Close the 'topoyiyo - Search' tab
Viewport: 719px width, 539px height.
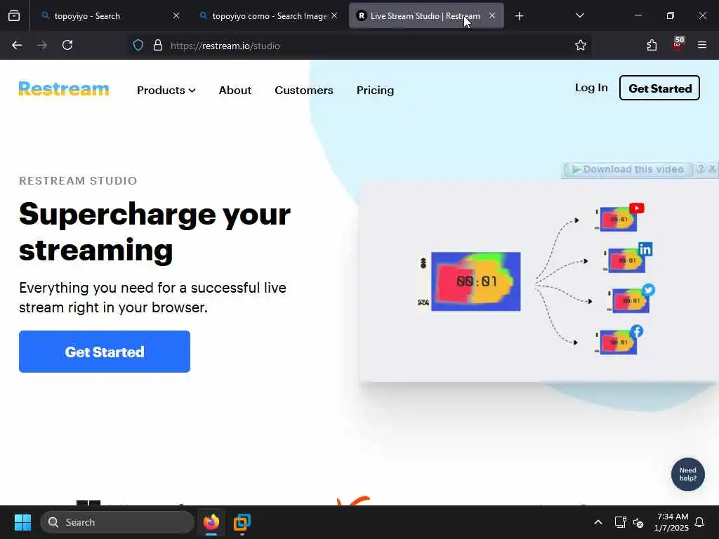tap(176, 16)
